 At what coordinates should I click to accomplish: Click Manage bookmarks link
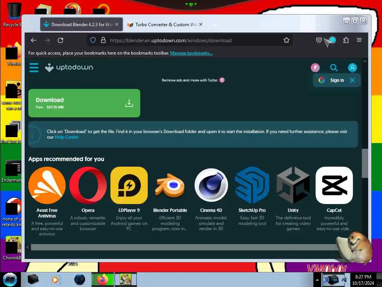[x=191, y=53]
